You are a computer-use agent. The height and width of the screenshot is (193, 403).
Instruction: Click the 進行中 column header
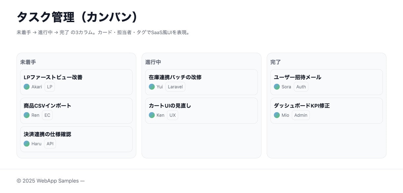tap(153, 62)
